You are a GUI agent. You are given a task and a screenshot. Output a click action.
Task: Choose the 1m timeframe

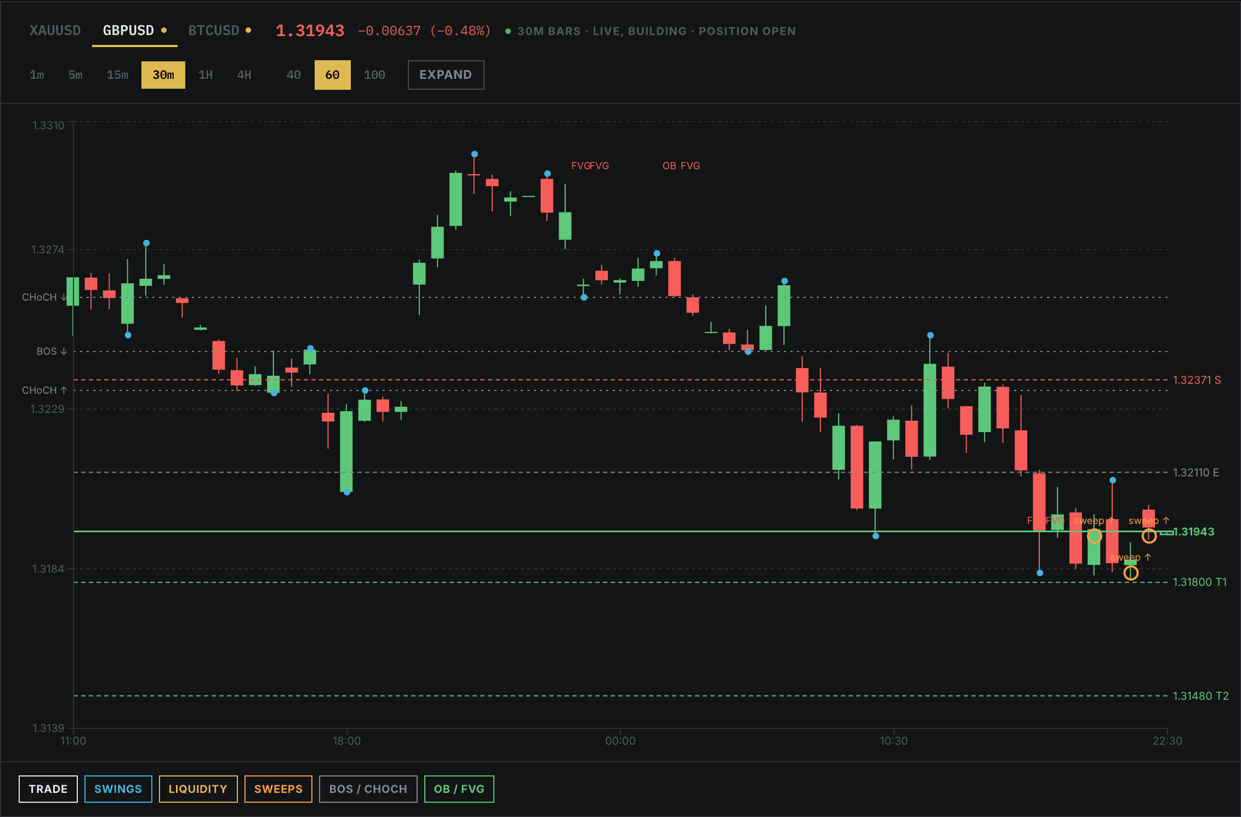click(x=37, y=75)
